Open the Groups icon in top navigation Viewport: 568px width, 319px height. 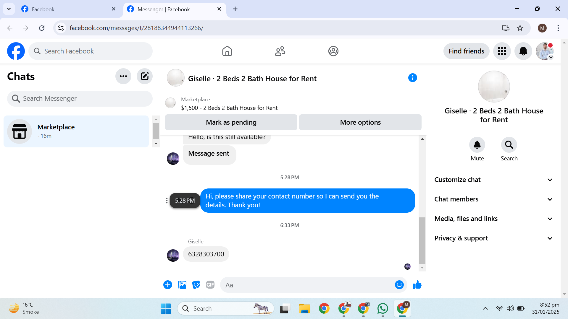coord(333,51)
